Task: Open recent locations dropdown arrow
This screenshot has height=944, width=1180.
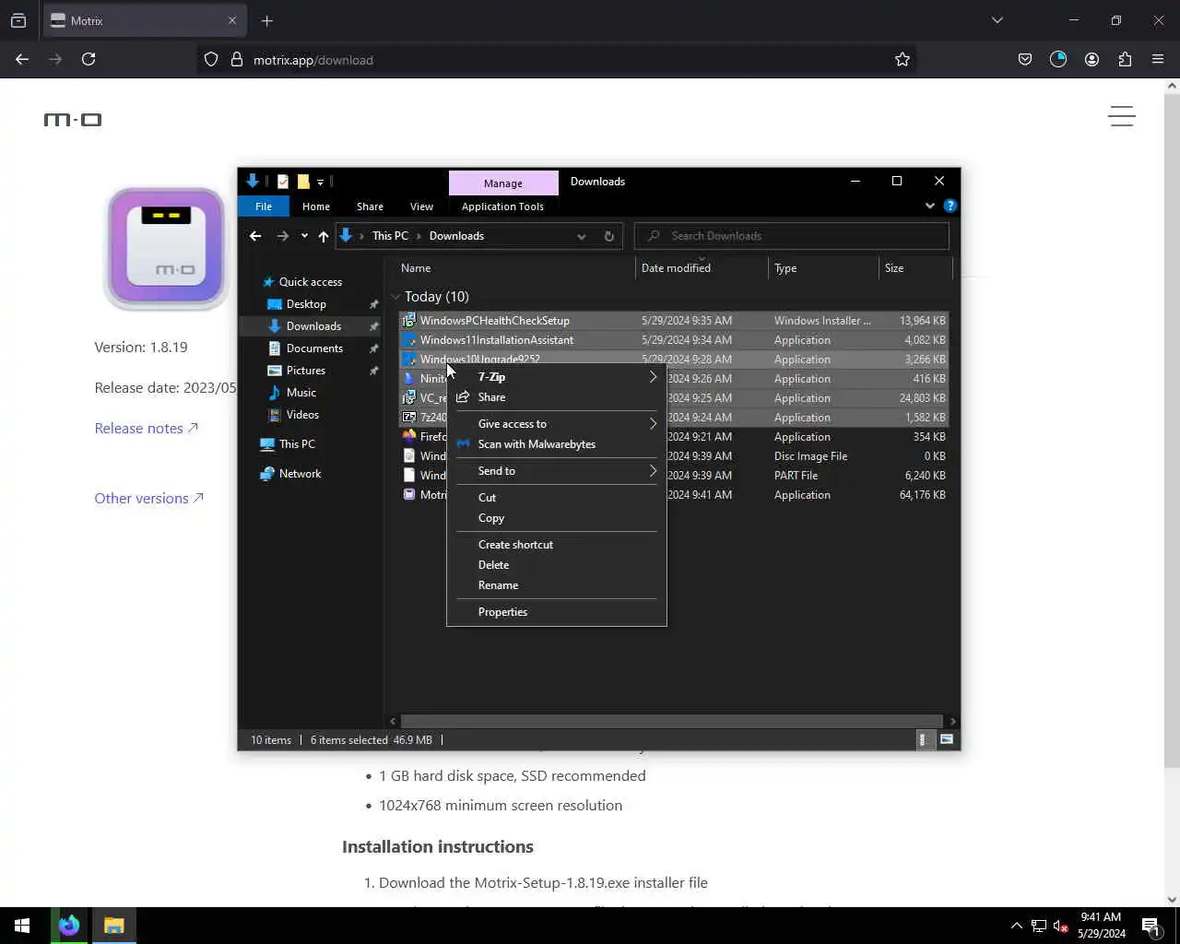Action: 304,236
